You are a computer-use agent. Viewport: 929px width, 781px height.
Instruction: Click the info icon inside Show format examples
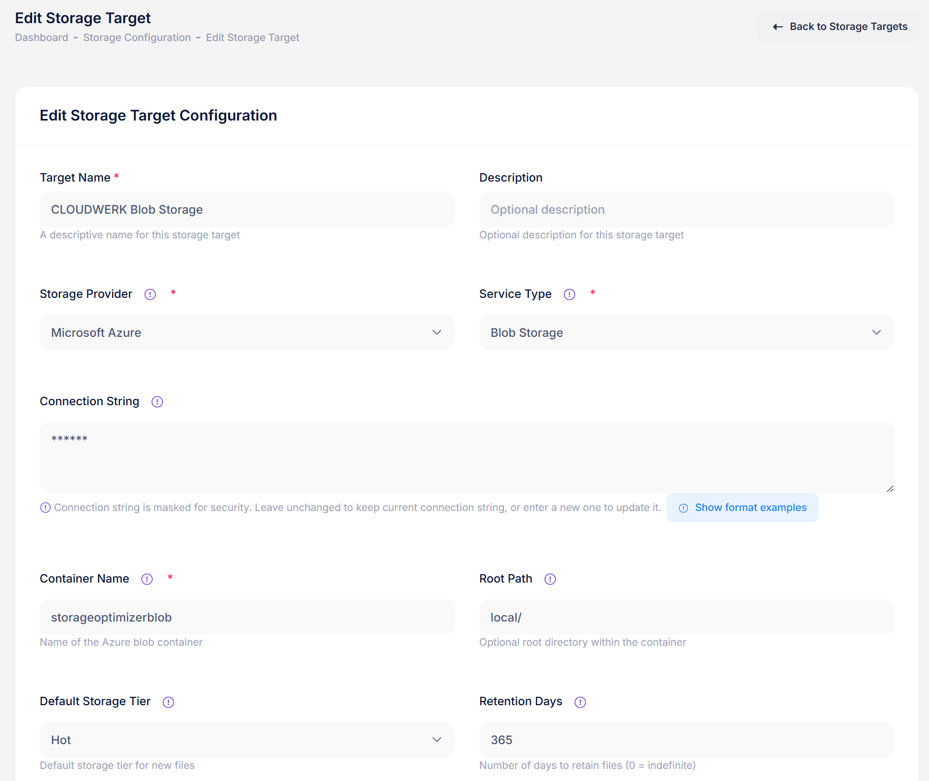click(x=683, y=507)
